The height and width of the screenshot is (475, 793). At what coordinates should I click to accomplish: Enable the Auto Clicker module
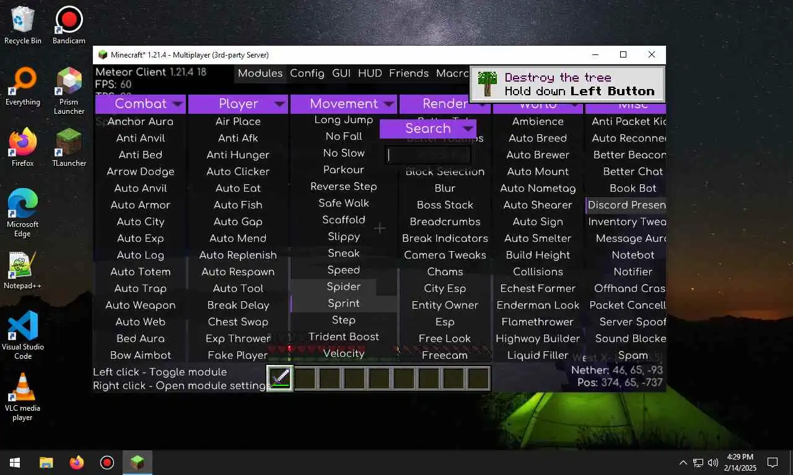pyautogui.click(x=238, y=172)
